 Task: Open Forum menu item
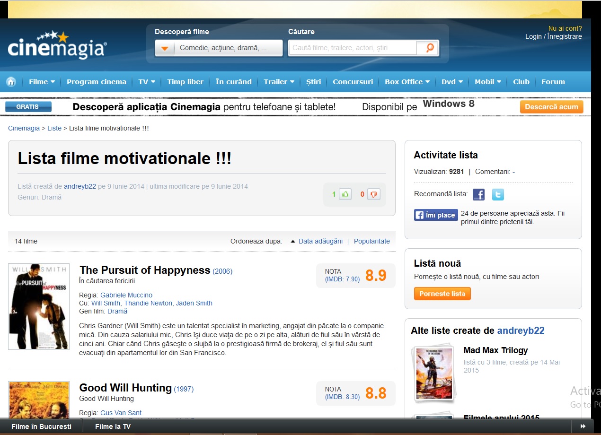[553, 82]
